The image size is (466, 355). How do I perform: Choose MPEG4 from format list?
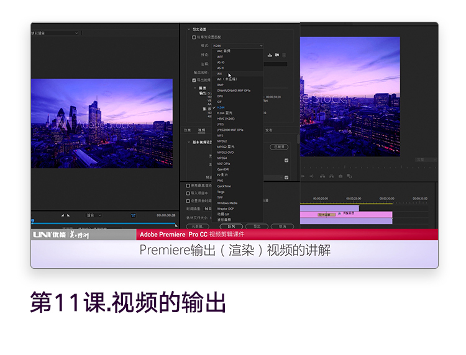(x=238, y=158)
